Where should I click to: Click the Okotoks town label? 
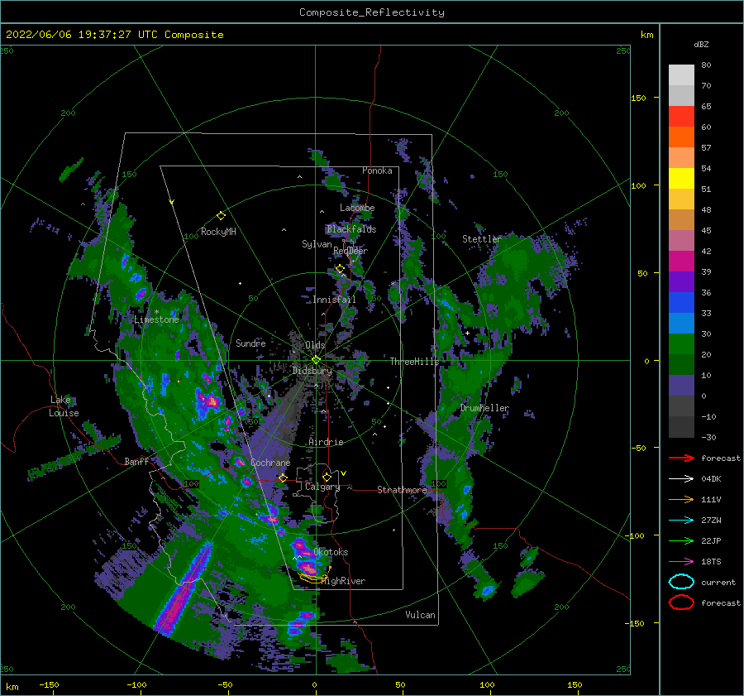(331, 552)
